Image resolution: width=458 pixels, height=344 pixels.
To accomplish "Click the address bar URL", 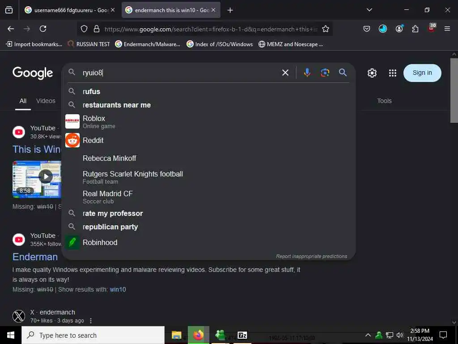I will [x=210, y=29].
